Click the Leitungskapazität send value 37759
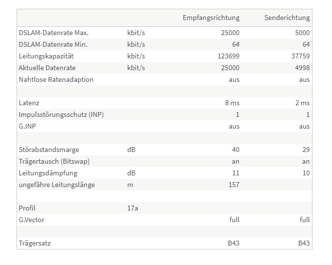 pyautogui.click(x=300, y=56)
